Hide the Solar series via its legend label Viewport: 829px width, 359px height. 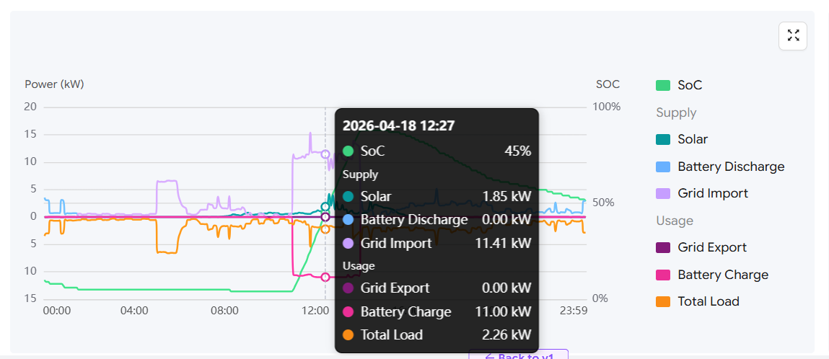pyautogui.click(x=692, y=139)
